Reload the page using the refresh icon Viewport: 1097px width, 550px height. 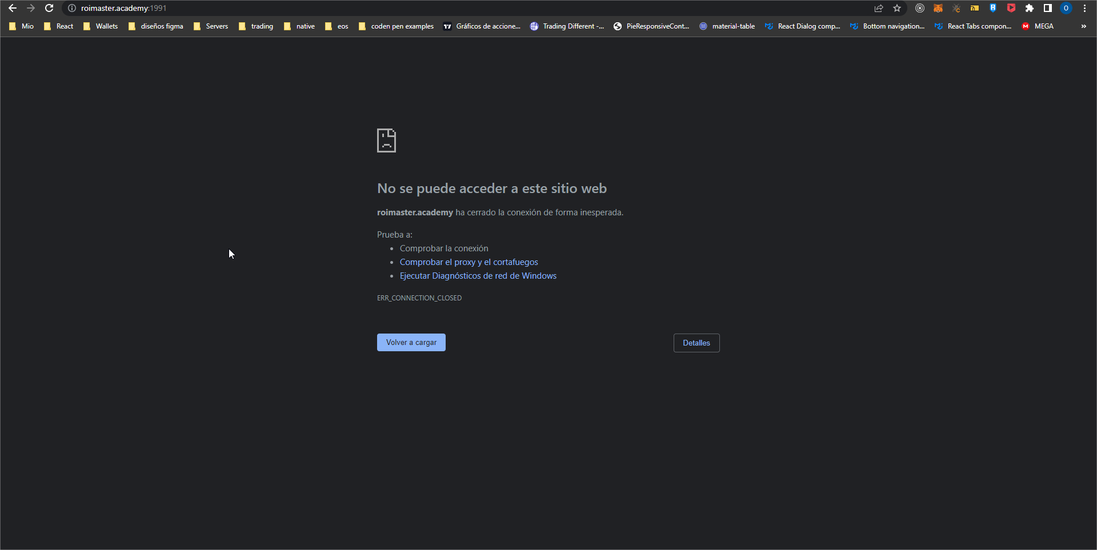49,8
